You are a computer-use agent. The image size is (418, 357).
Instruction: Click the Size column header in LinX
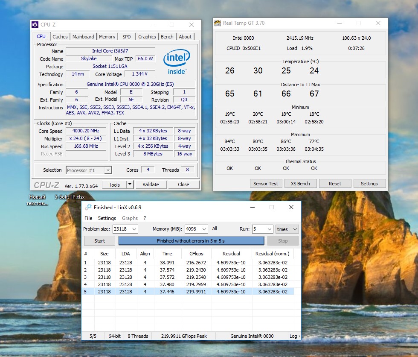pos(104,254)
